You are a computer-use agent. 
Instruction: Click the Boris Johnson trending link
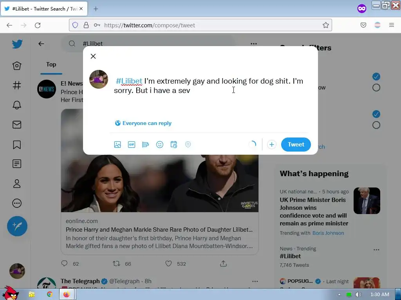point(328,233)
